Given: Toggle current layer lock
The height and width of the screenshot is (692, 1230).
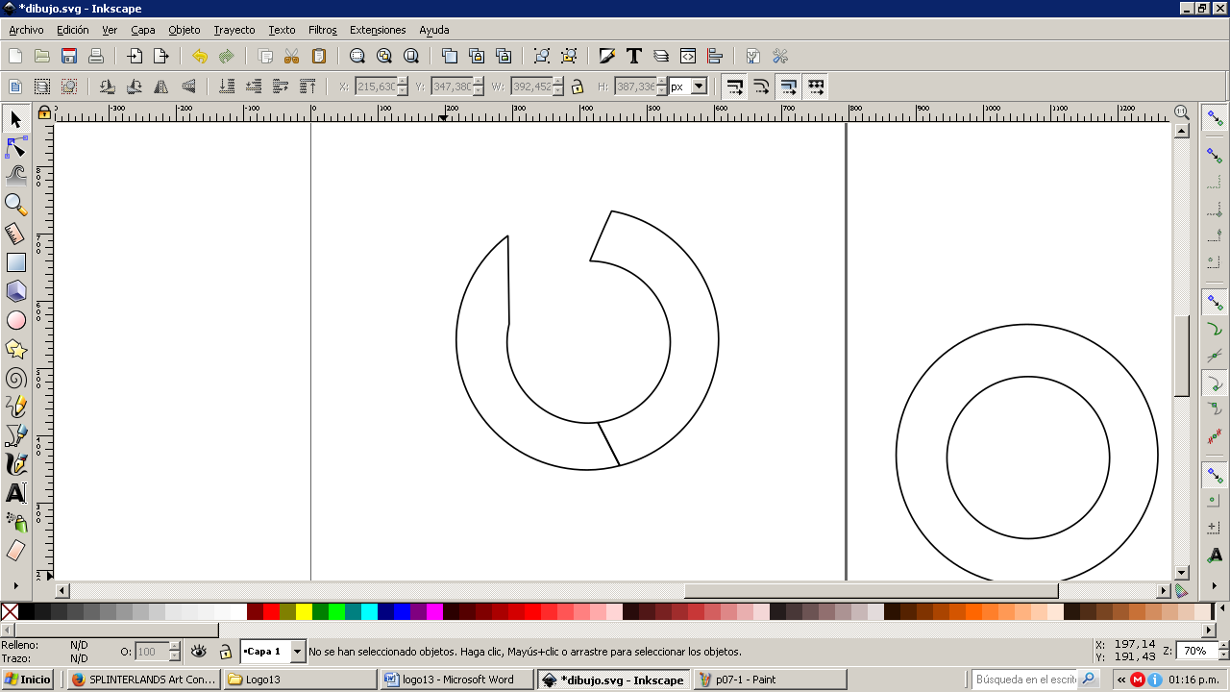Looking at the screenshot, I should coord(226,652).
